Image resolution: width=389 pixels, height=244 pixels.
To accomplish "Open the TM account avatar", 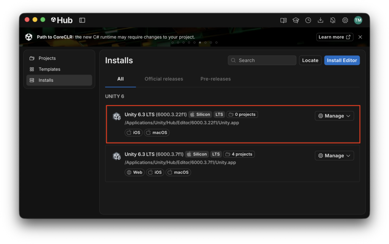I will pyautogui.click(x=358, y=20).
